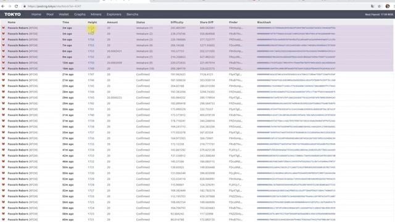Click the Immature (10) status cell
This screenshot has width=395, height=222.
coord(145,68)
